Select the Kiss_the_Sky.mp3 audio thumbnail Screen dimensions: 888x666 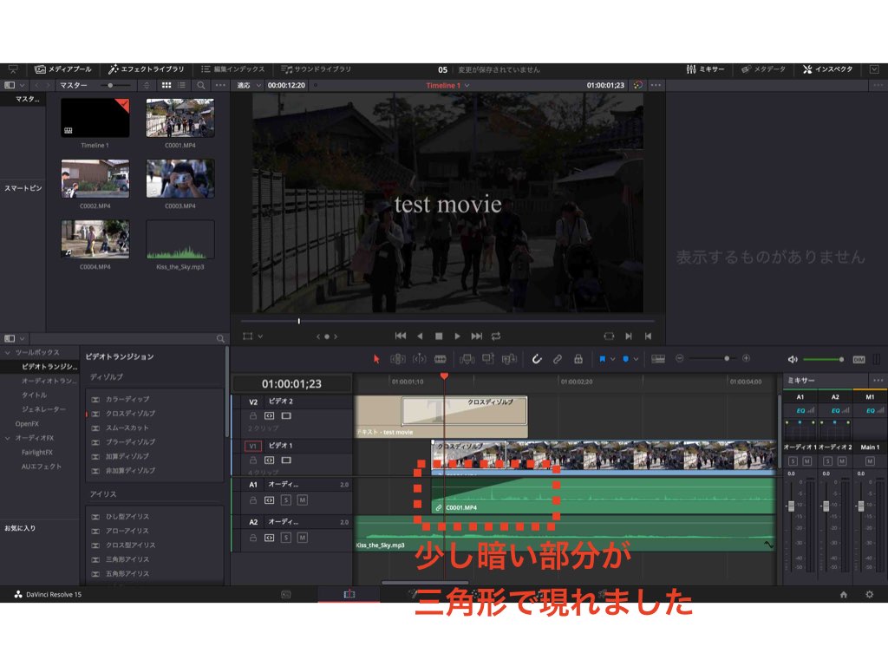point(180,239)
